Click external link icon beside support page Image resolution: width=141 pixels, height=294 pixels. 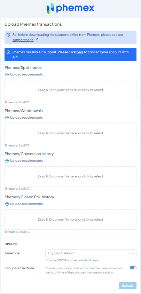click(36, 40)
